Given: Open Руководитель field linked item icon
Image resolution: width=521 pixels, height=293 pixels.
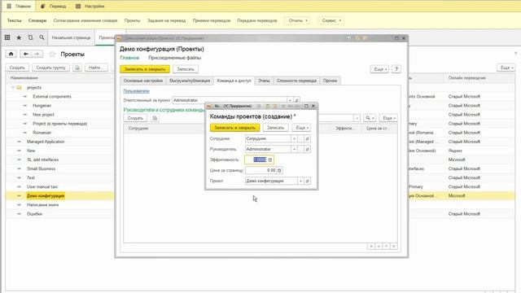Looking at the screenshot, I should 308,149.
